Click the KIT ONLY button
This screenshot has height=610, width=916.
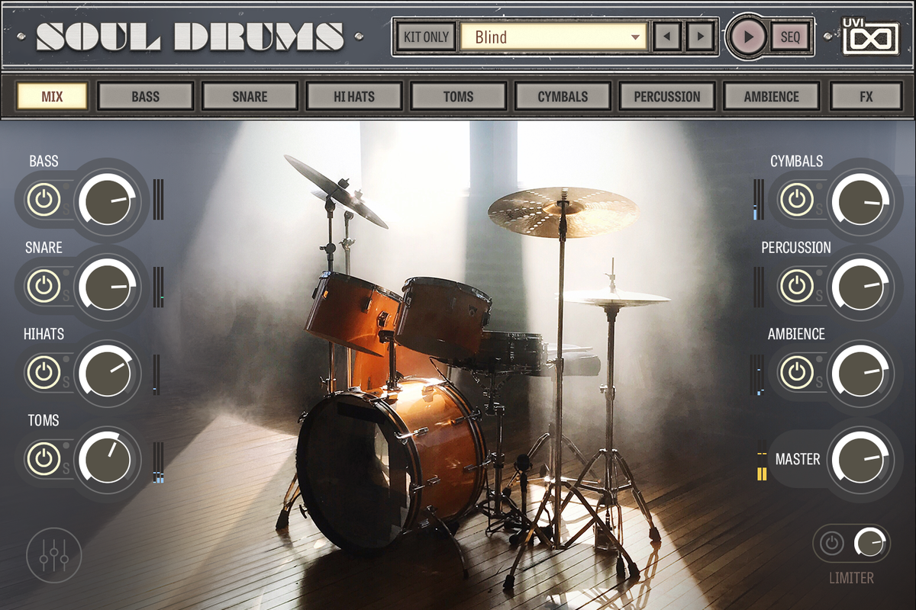(426, 37)
